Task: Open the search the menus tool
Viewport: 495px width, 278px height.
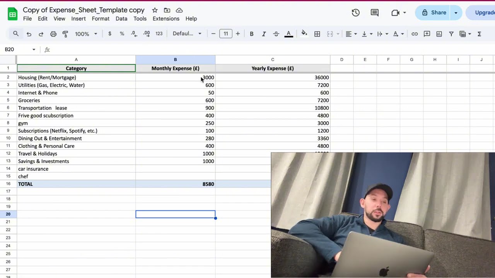Action: tap(16, 34)
